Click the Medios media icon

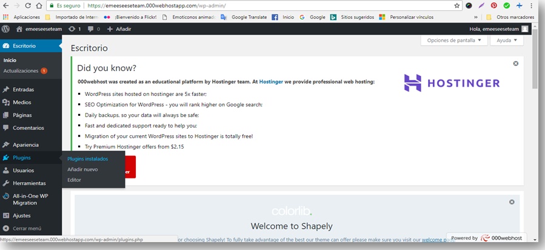(6, 103)
